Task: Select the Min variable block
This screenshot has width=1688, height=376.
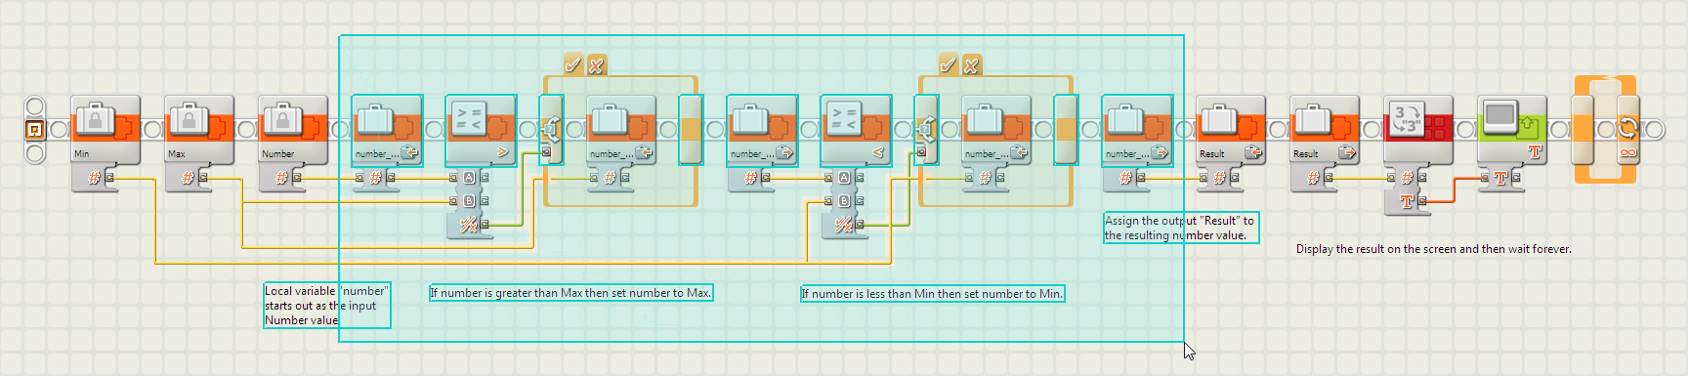Action: [105, 129]
